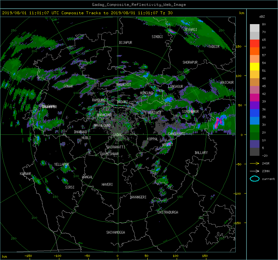This screenshot has width=278, height=260.
Task: Click the LINGASUR city label
Action: (175, 87)
